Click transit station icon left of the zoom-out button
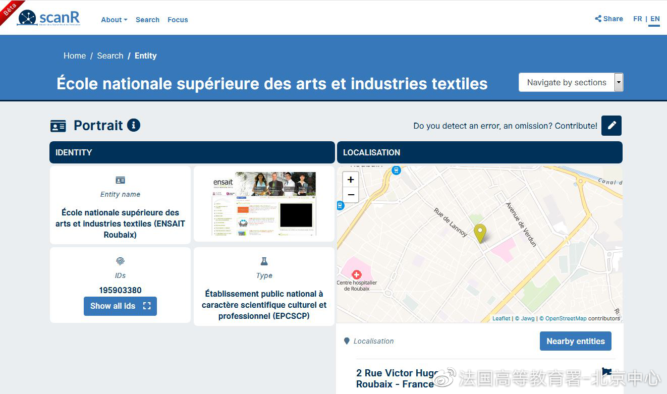Image resolution: width=667 pixels, height=394 pixels. coord(340,205)
